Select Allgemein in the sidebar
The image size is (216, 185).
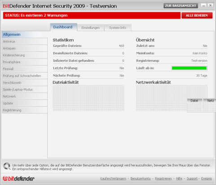pyautogui.click(x=25, y=35)
